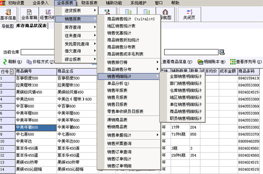The height and width of the screenshot is (174, 263).
Task: Open the 业务录入 menu
Action: (40, 3)
